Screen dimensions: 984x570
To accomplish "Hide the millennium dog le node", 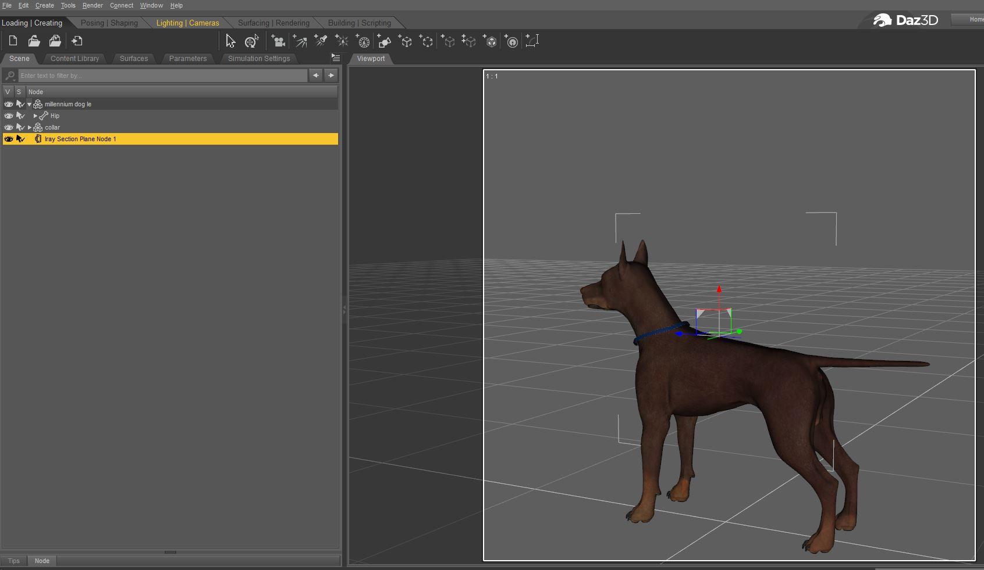I will [8, 104].
